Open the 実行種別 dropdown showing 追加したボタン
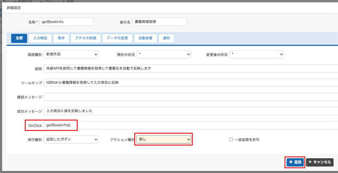 click(71, 139)
